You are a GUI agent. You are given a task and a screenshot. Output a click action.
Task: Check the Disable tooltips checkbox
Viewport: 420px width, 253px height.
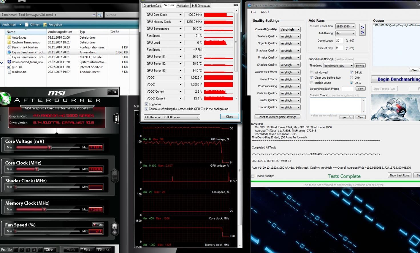[x=253, y=176]
